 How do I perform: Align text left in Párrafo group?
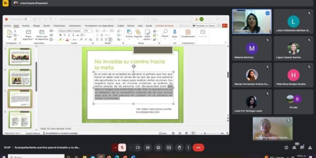click(97, 40)
